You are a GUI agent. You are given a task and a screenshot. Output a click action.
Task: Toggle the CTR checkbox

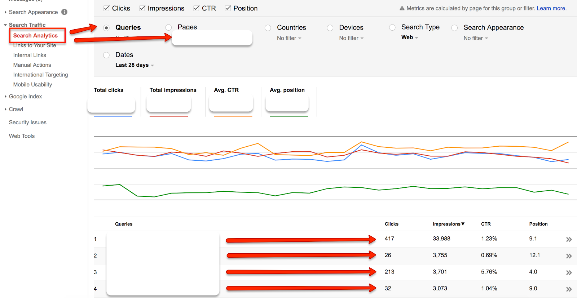point(197,8)
